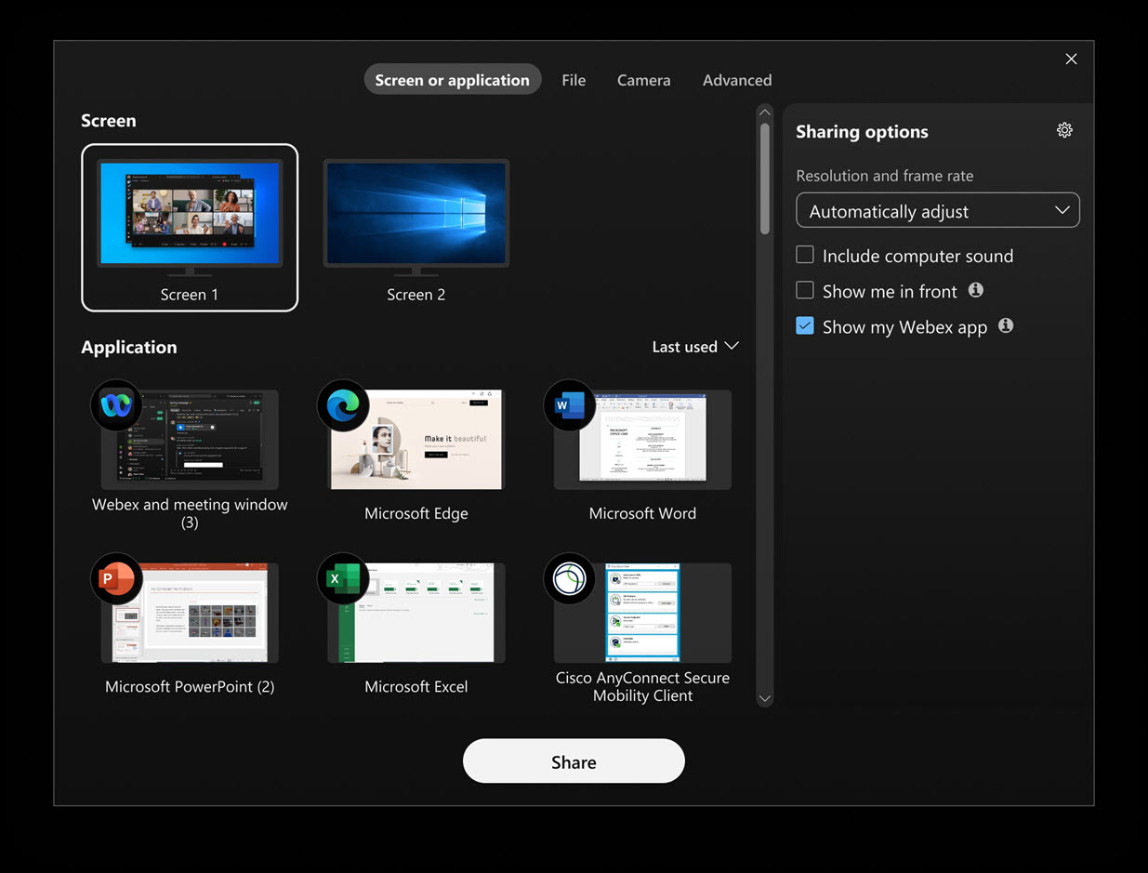Click the Microsoft PowerPoint (2) label
Image resolution: width=1148 pixels, height=873 pixels.
click(190, 686)
